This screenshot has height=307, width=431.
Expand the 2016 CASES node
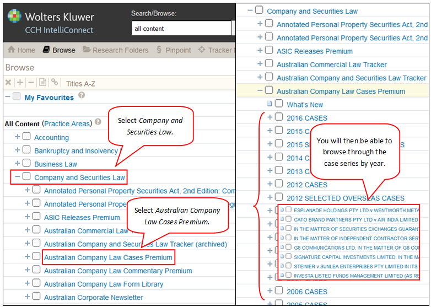270,117
